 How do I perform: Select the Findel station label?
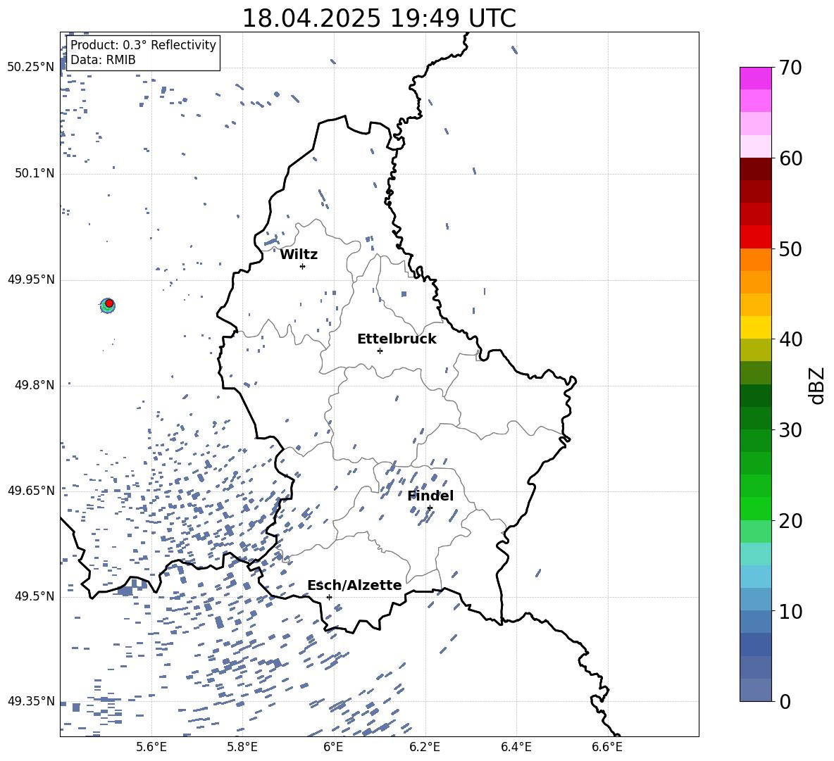click(x=430, y=496)
